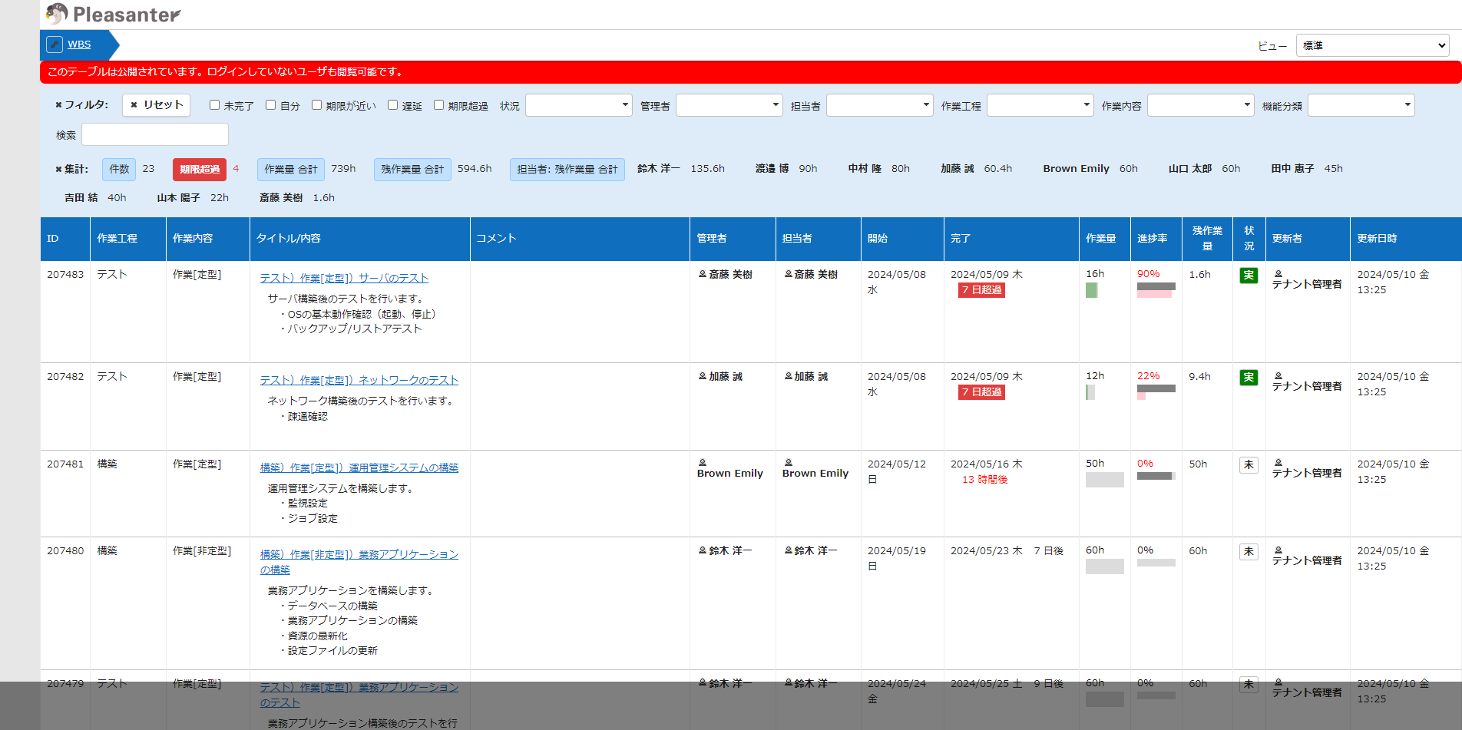Screen dimensions: 1462x730
Task: Click the WBS breadcrumb pencil icon
Action: (55, 45)
